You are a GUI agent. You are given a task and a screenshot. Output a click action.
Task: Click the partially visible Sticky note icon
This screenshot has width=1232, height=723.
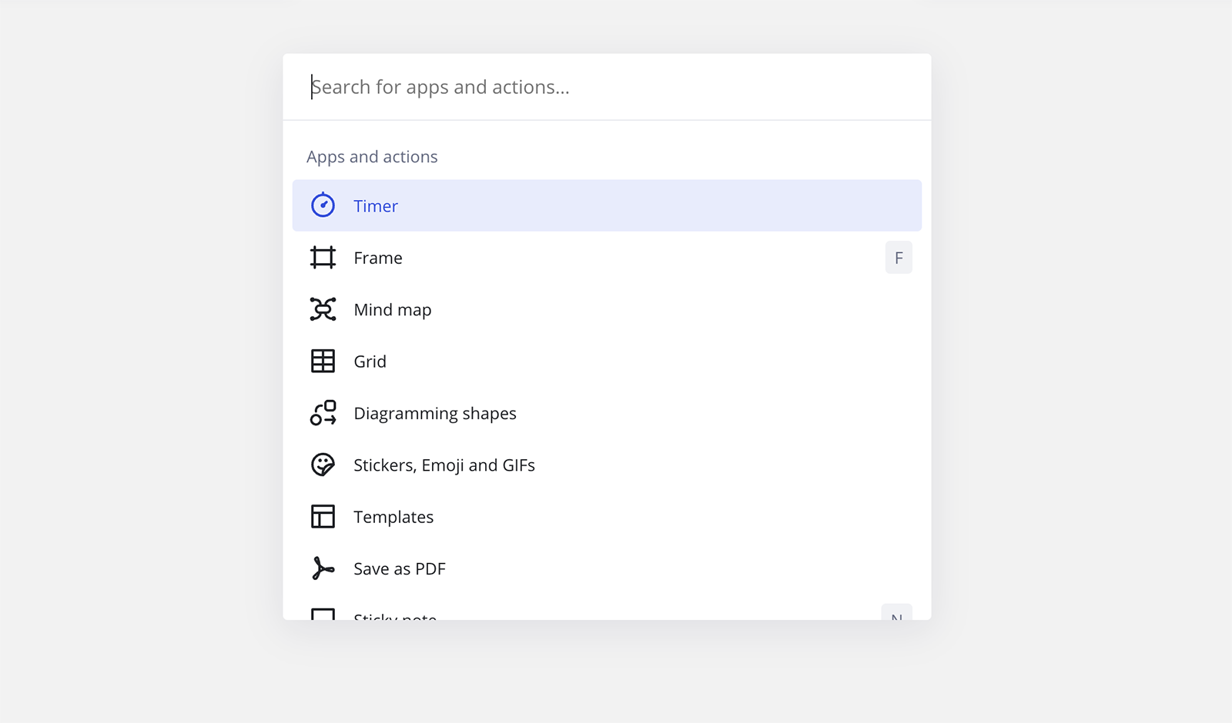point(323,614)
